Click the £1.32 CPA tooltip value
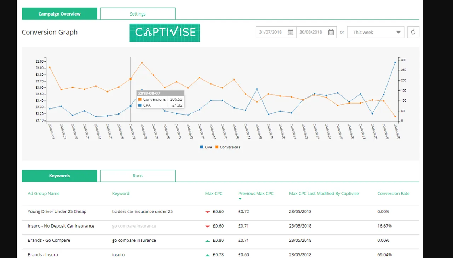Viewport: 453px width, 258px height. pos(177,105)
